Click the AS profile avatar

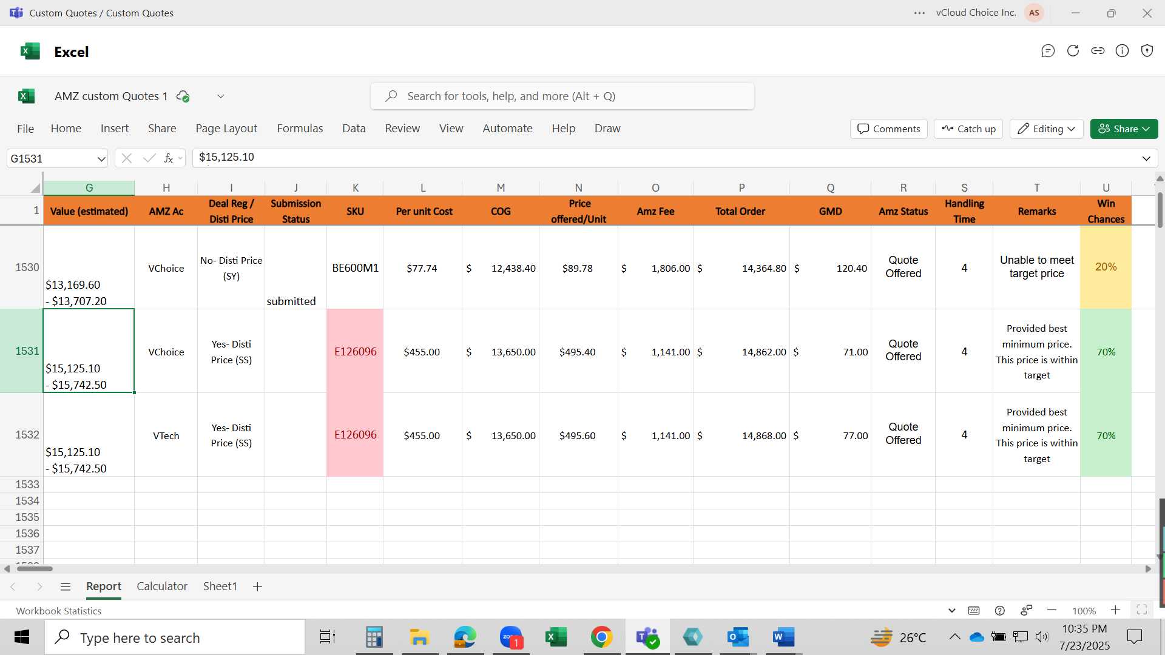[x=1034, y=13]
